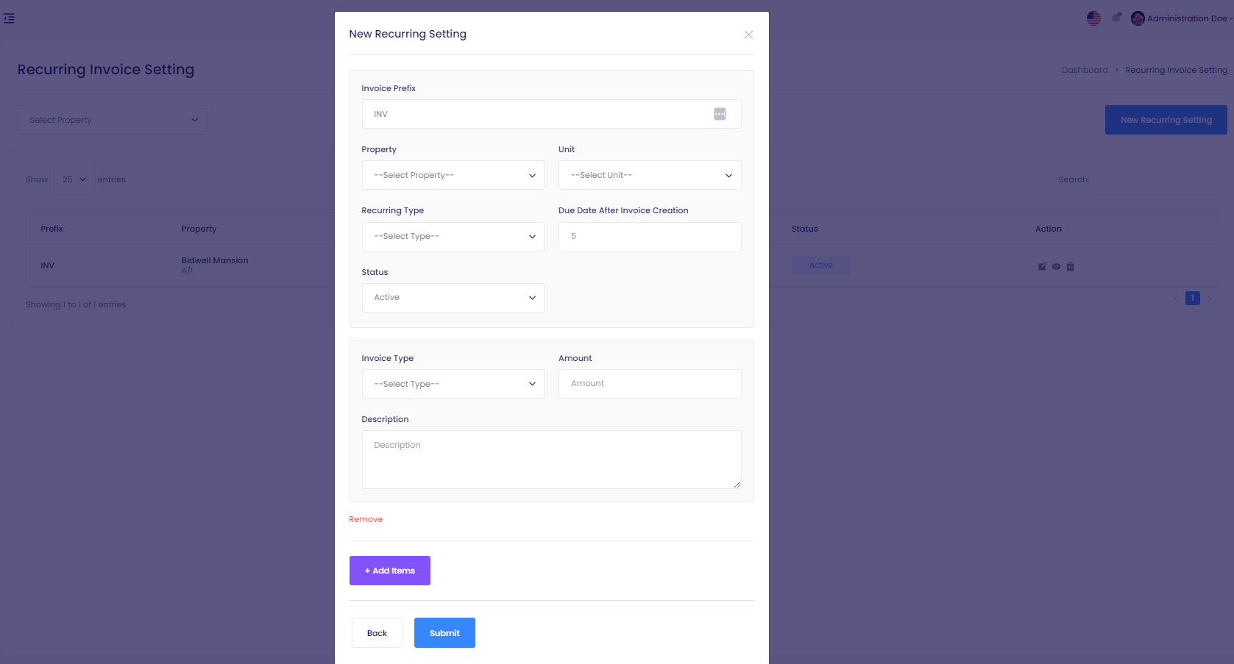Viewport: 1234px width, 664px height.
Task: Focus the Amount input field
Action: pos(649,384)
